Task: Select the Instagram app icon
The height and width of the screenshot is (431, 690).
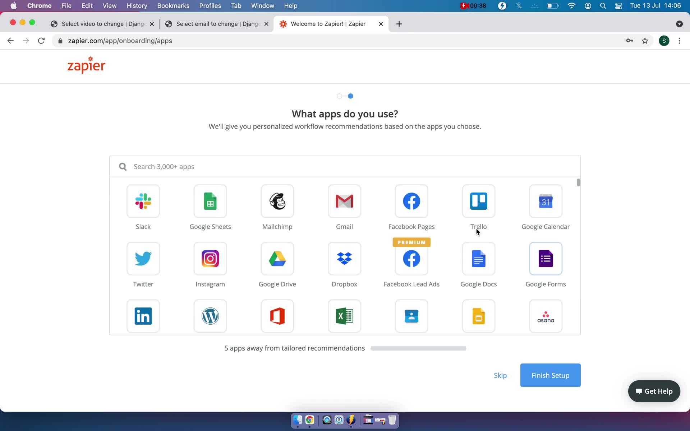Action: 210,258
